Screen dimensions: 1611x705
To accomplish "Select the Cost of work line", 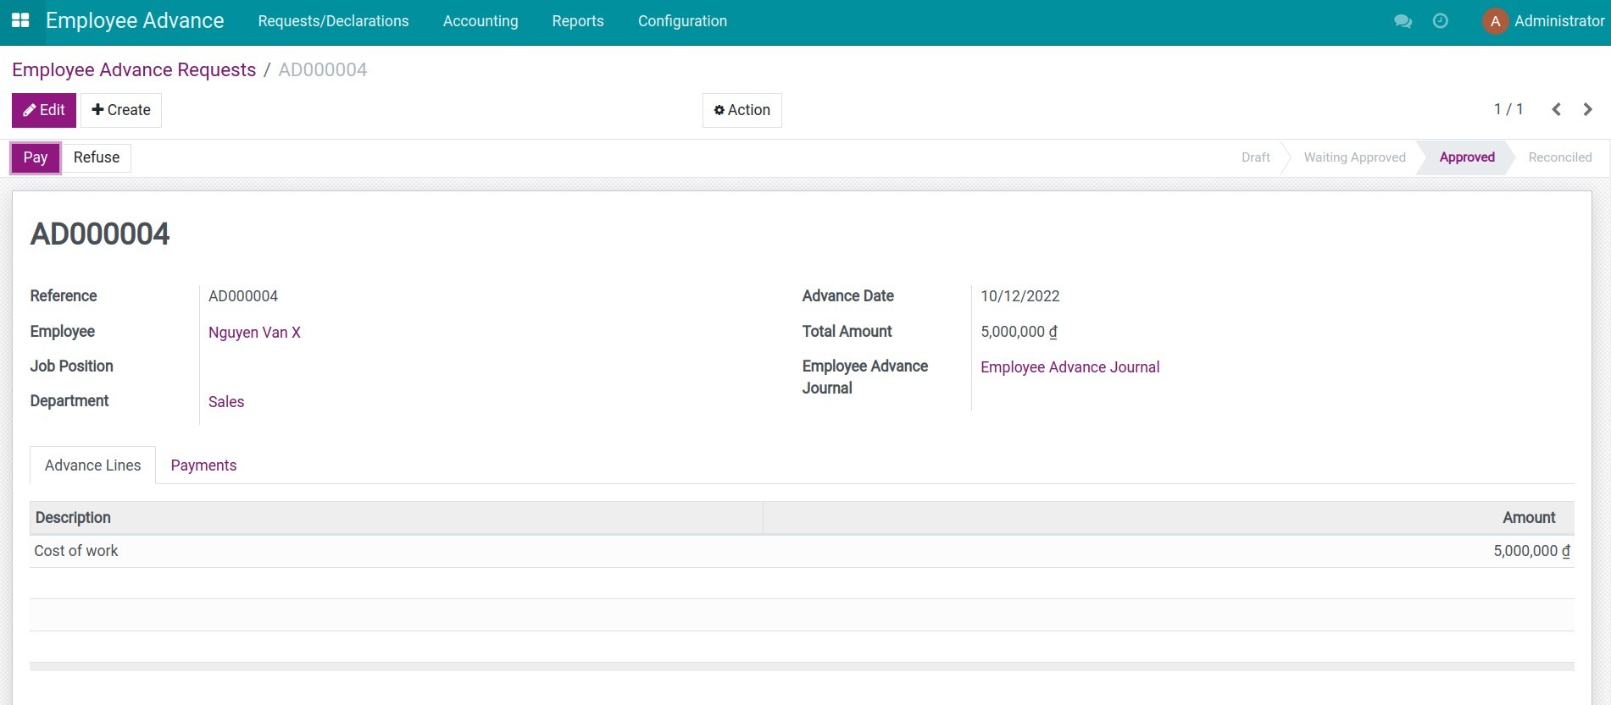I will click(802, 551).
